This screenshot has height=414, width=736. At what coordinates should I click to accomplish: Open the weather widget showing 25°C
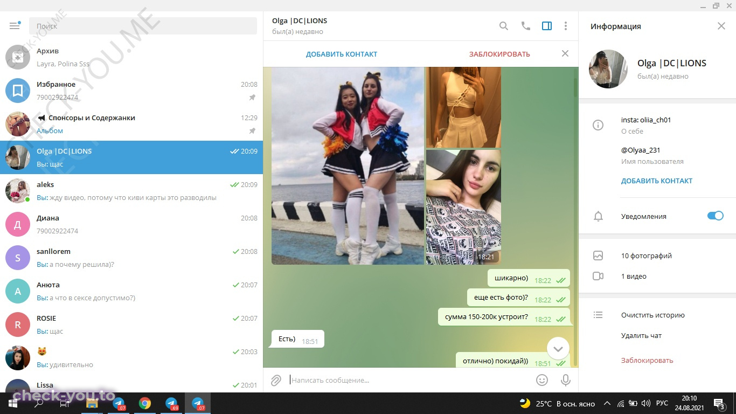coord(557,403)
